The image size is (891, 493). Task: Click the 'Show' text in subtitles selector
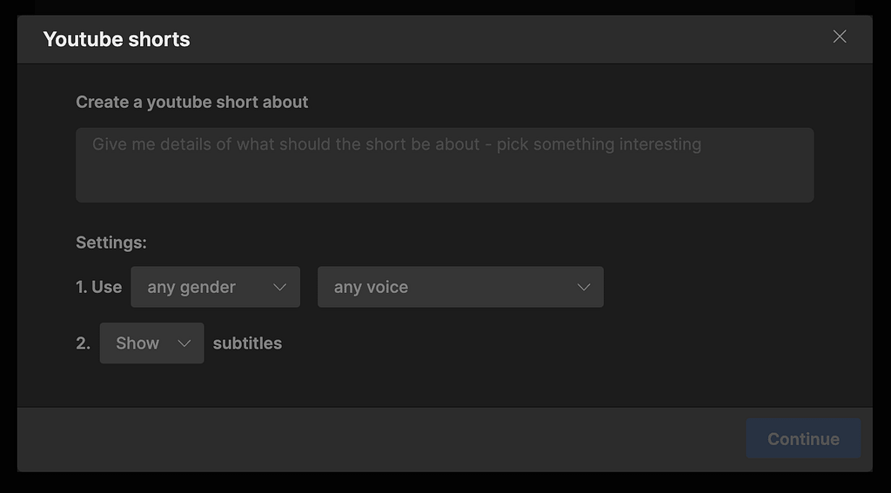(137, 343)
